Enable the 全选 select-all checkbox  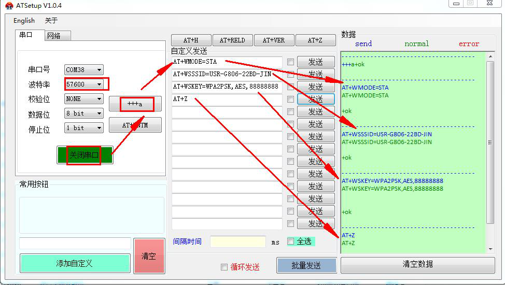[290, 241]
